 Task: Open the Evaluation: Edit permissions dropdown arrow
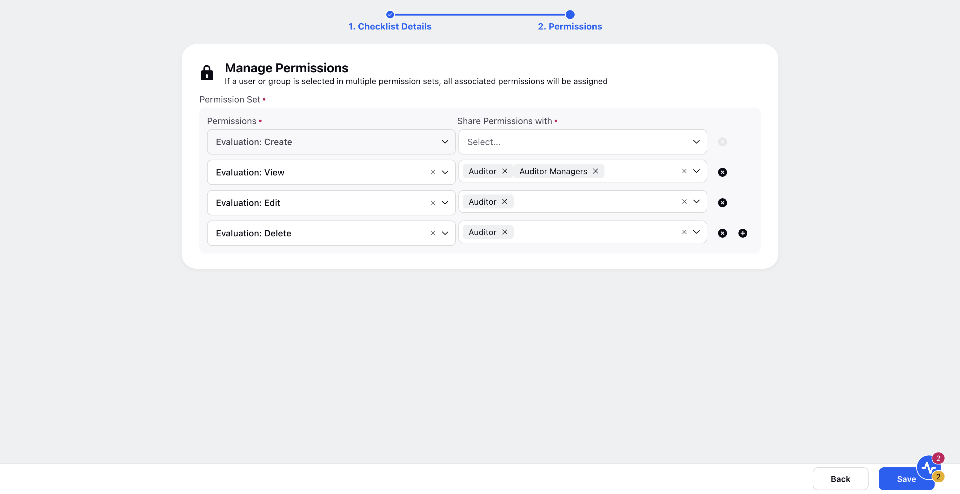[x=445, y=203]
